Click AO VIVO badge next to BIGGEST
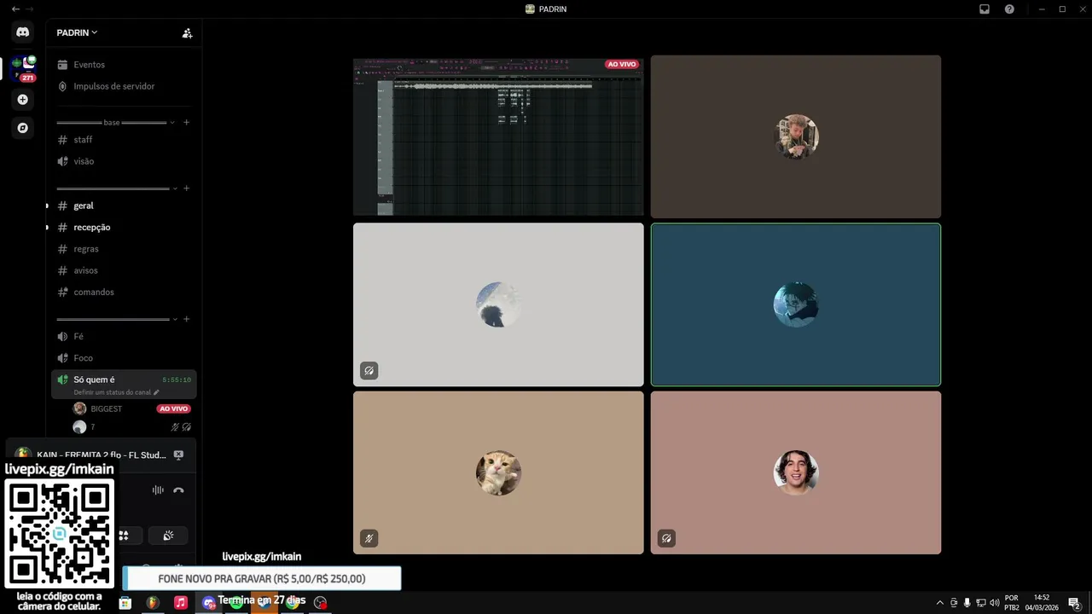Screen dimensions: 1092x614 point(174,408)
